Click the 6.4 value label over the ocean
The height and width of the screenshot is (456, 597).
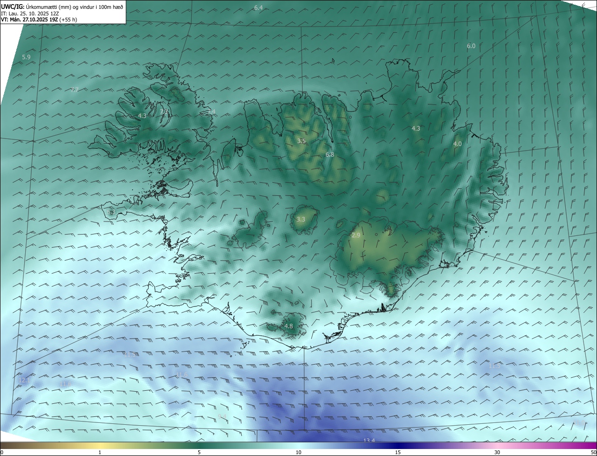[x=258, y=7]
